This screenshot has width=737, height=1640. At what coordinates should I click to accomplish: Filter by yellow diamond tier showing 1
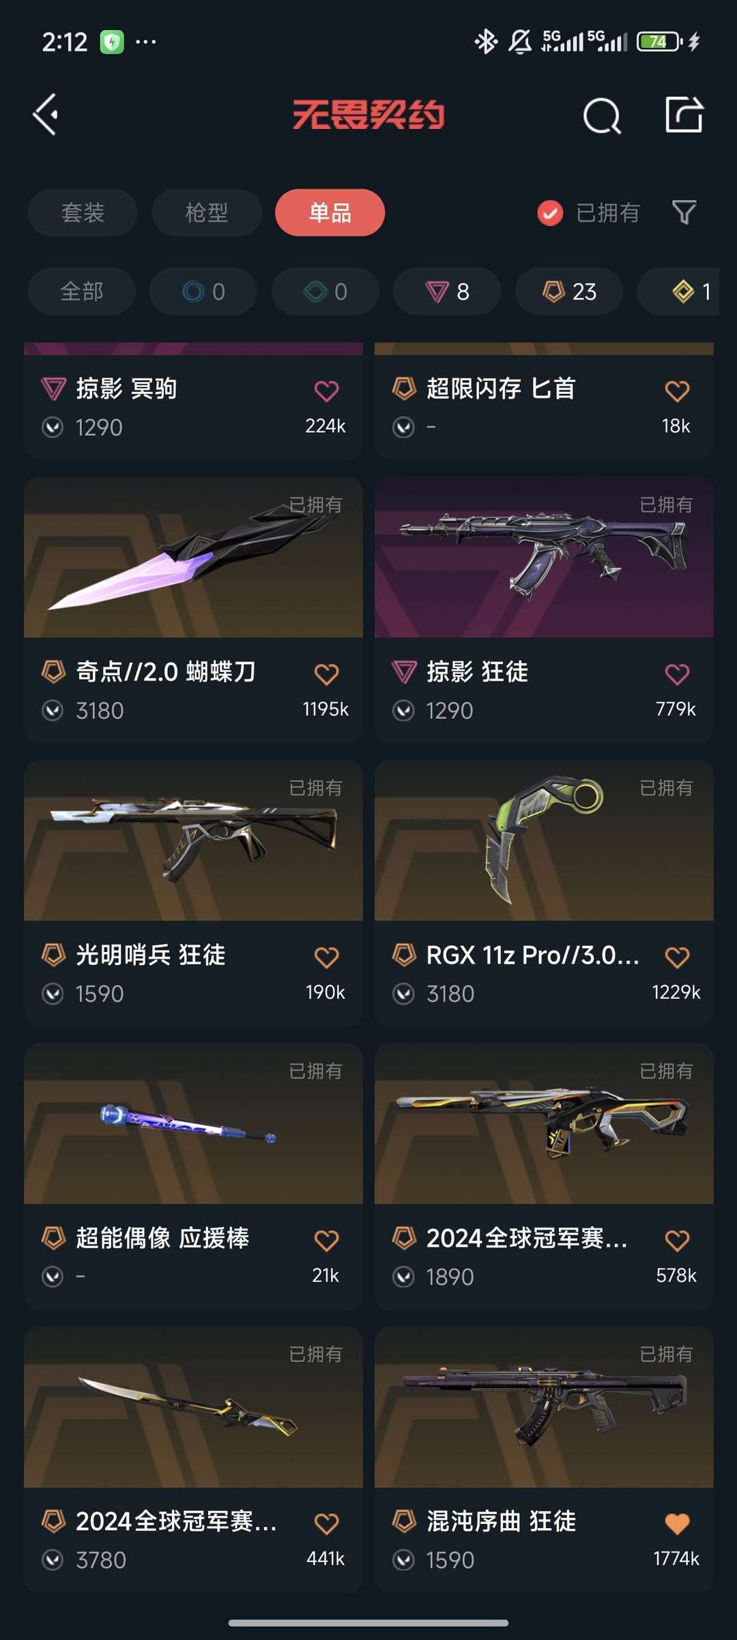tap(682, 291)
